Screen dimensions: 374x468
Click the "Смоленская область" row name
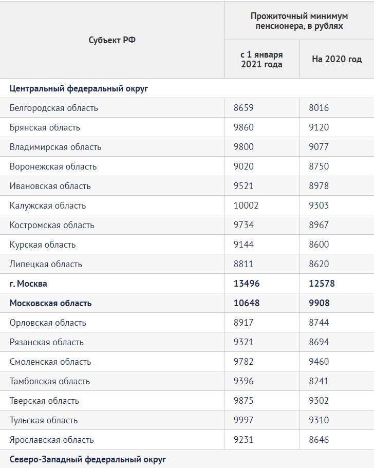(51, 362)
